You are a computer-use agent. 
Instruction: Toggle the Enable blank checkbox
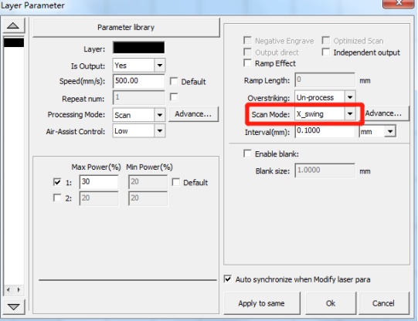tap(248, 154)
